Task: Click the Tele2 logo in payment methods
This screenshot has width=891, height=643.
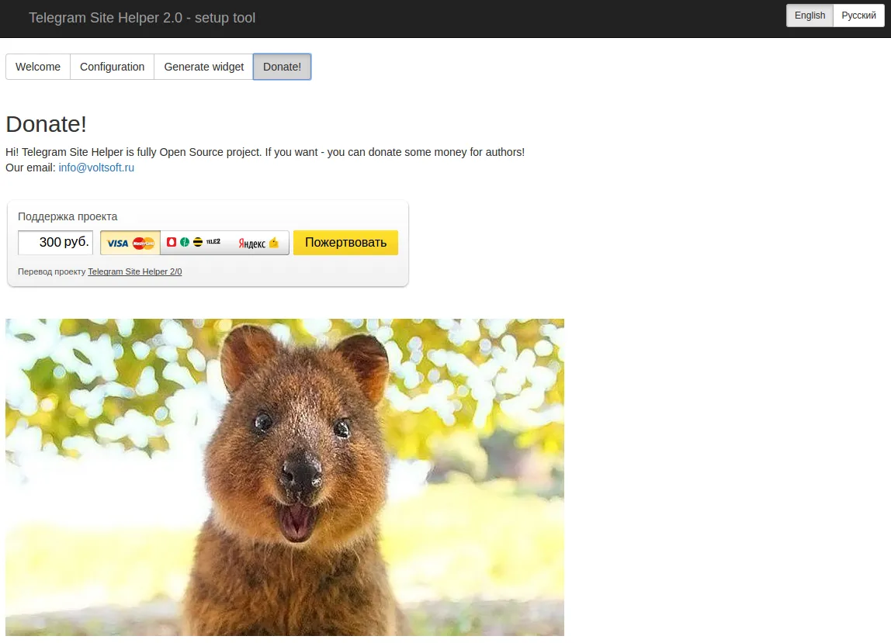Action: click(213, 242)
